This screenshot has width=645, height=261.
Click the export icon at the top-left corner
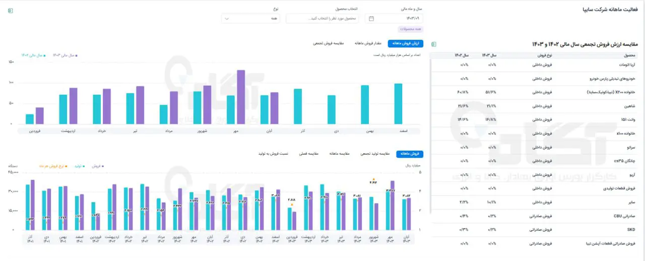(10, 10)
